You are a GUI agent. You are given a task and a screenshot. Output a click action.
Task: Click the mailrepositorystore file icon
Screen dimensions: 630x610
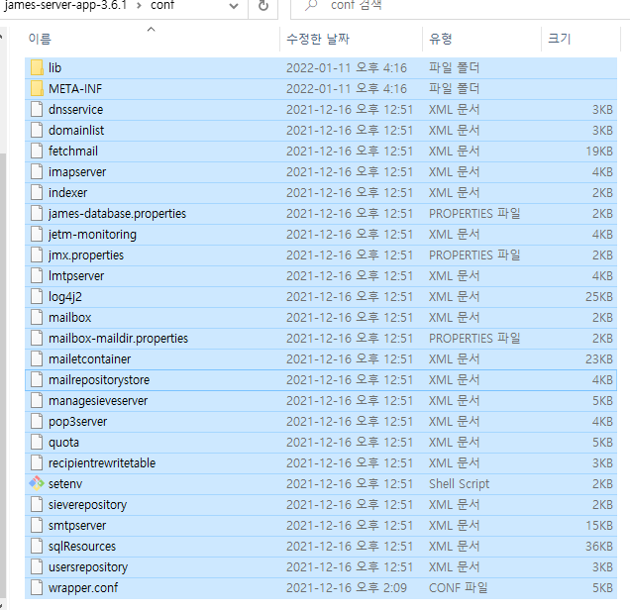37,380
